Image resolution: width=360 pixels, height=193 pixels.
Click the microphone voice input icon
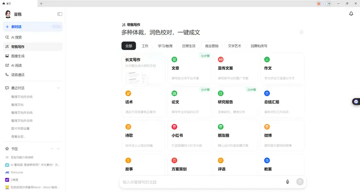[288, 182]
